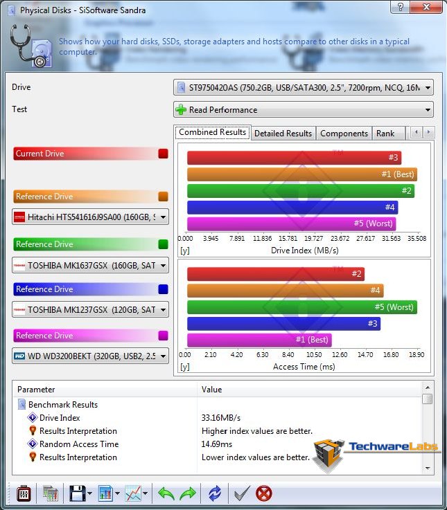Click the green back arrow icon
The image size is (447, 510).
[x=166, y=493]
